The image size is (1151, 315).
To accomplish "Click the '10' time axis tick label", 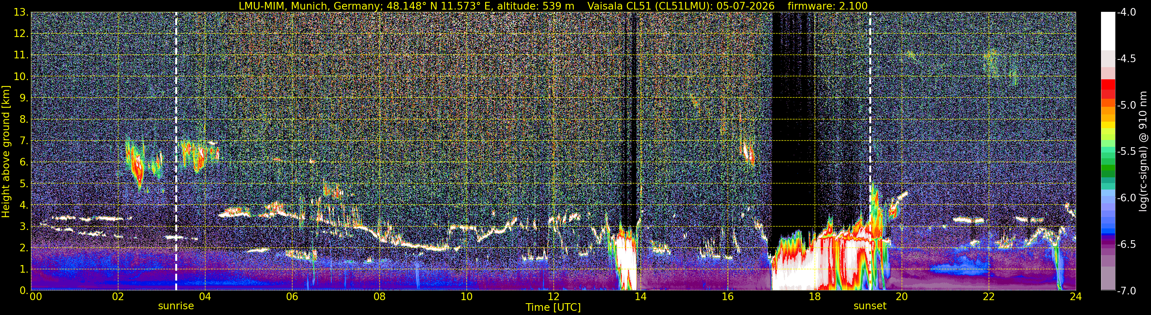I will [x=466, y=297].
